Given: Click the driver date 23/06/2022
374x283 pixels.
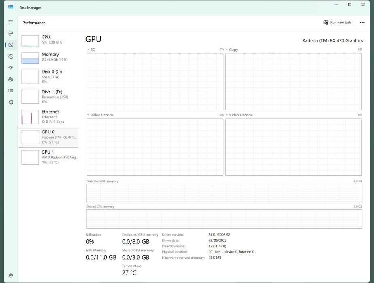Looking at the screenshot, I should click(x=218, y=241).
